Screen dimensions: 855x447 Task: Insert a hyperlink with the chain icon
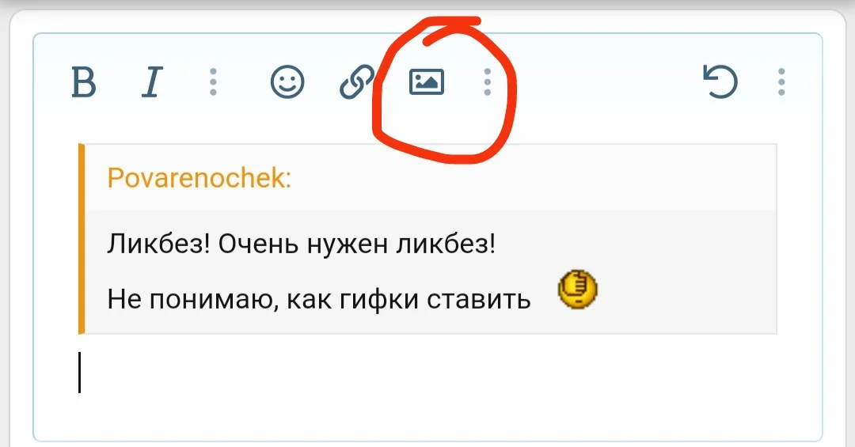(x=356, y=82)
